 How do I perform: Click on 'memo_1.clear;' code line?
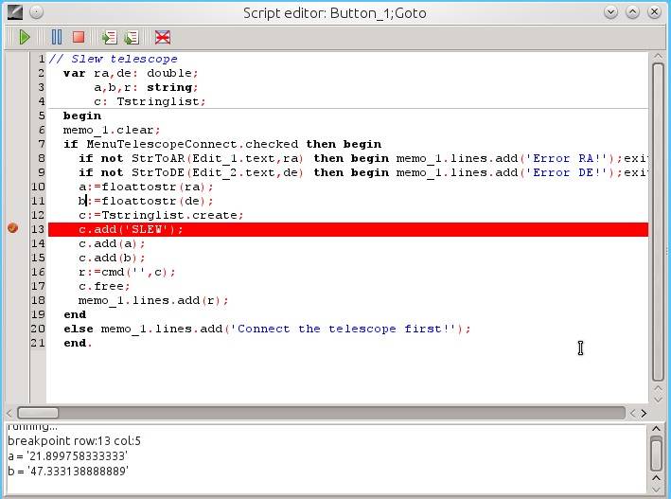112,130
